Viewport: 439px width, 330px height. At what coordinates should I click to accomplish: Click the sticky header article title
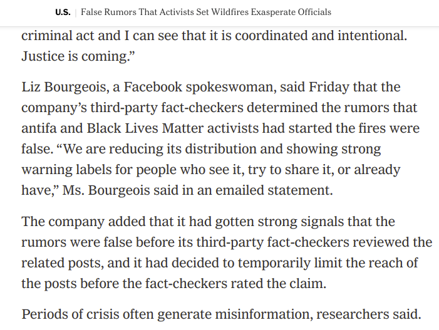206,12
